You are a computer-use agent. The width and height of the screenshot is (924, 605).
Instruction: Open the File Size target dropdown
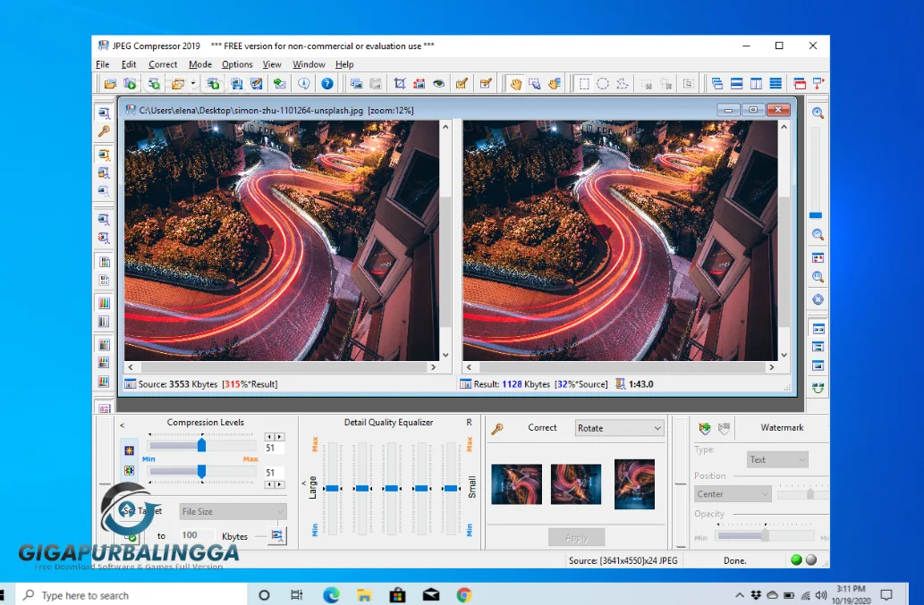point(233,511)
